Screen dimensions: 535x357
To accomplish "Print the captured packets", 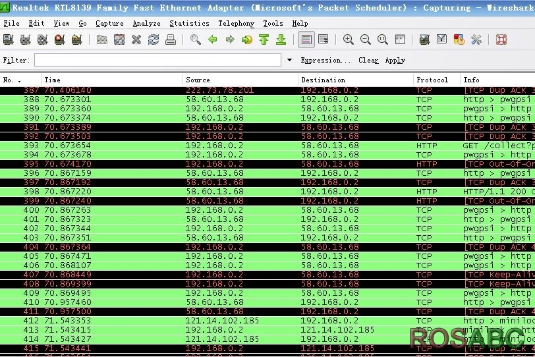I will [171, 40].
